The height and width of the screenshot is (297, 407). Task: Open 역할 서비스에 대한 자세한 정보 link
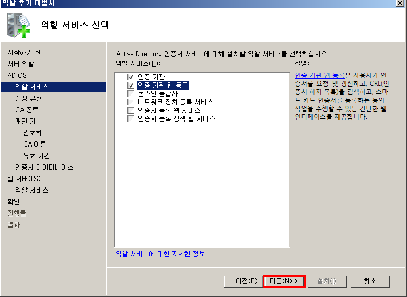160,254
